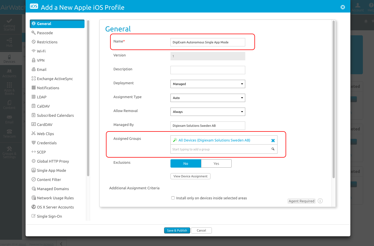Click the Global HTTP Proxy globe icon
Screen dimensions: 374x246
(x=34, y=161)
